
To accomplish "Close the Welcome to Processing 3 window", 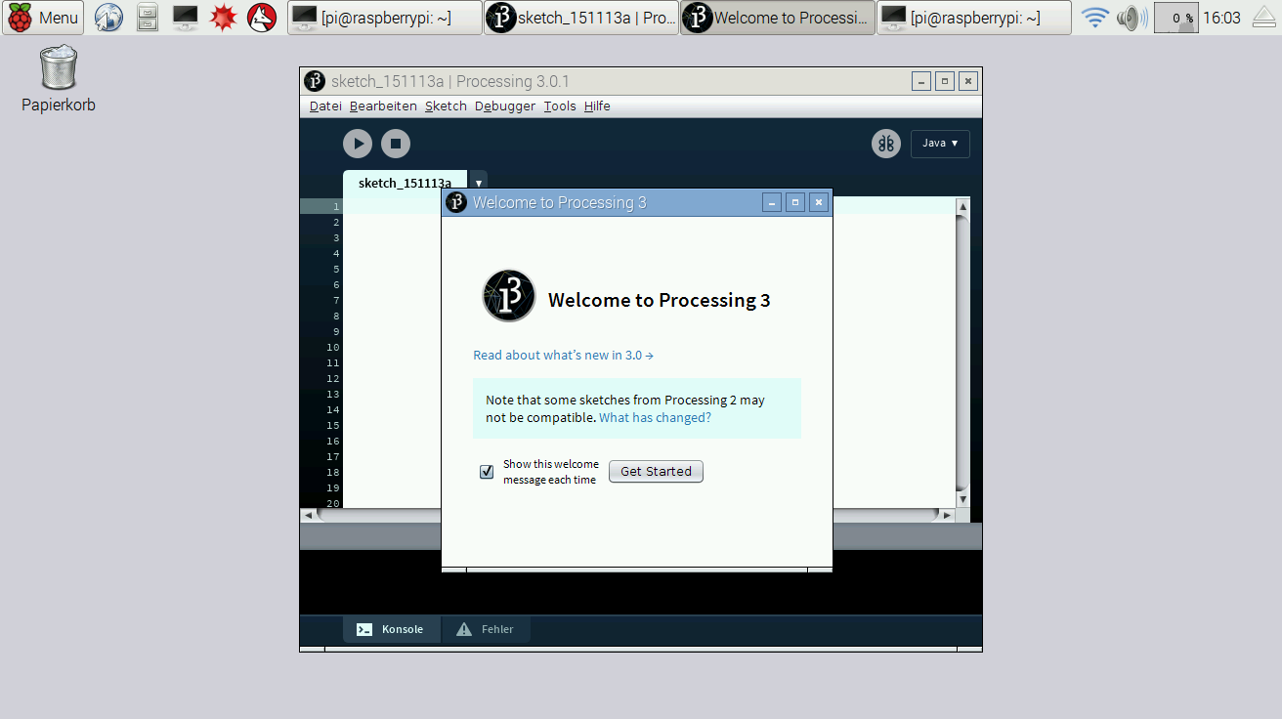I will (819, 202).
